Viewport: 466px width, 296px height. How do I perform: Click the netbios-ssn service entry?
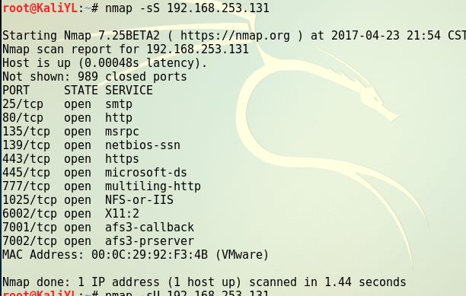click(142, 145)
